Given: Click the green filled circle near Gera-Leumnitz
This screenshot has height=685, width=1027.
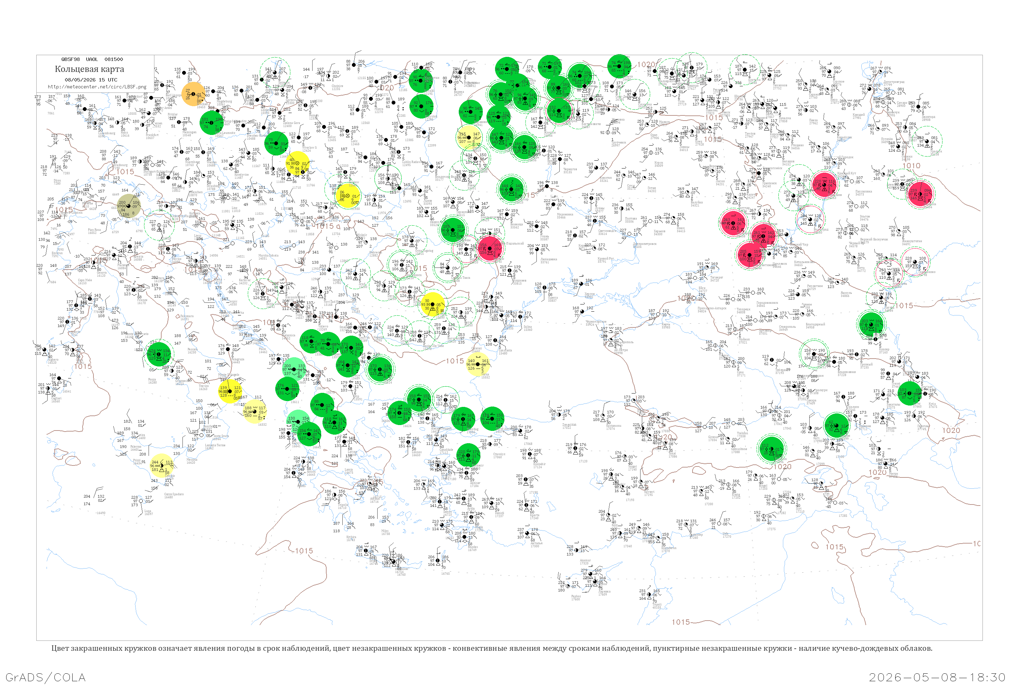Looking at the screenshot, I should click(211, 123).
